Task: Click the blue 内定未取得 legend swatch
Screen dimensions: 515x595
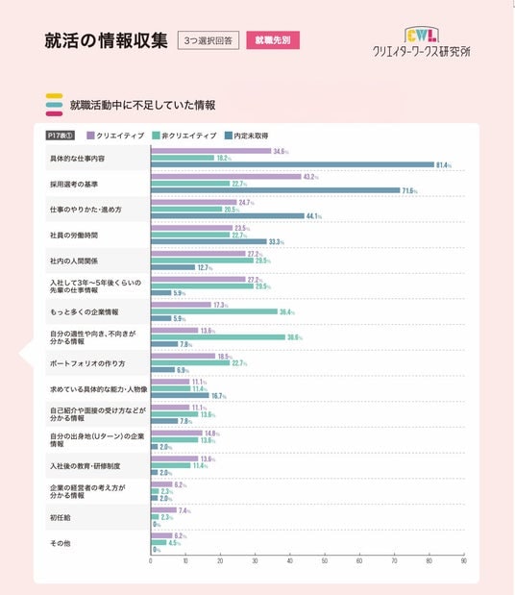Action: coord(229,136)
